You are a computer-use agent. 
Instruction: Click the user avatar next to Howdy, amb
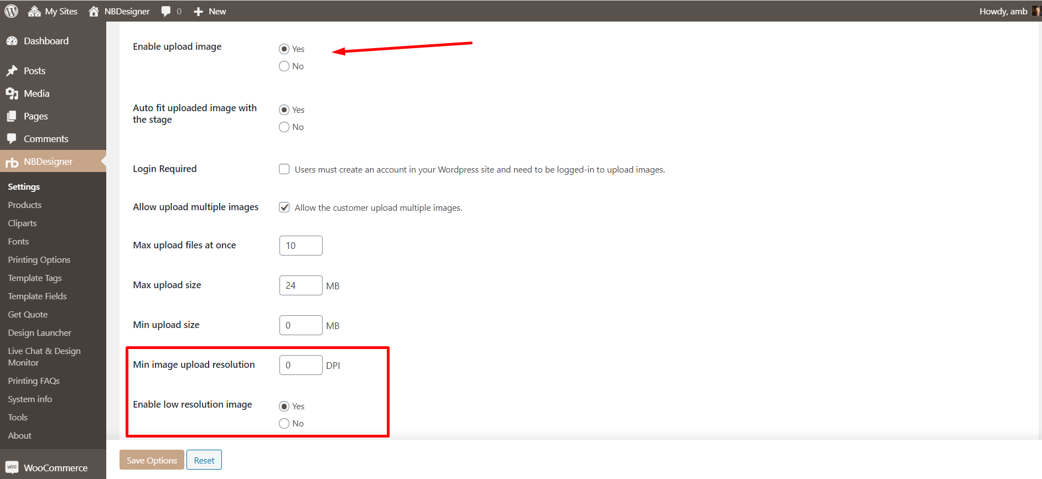click(x=1036, y=11)
